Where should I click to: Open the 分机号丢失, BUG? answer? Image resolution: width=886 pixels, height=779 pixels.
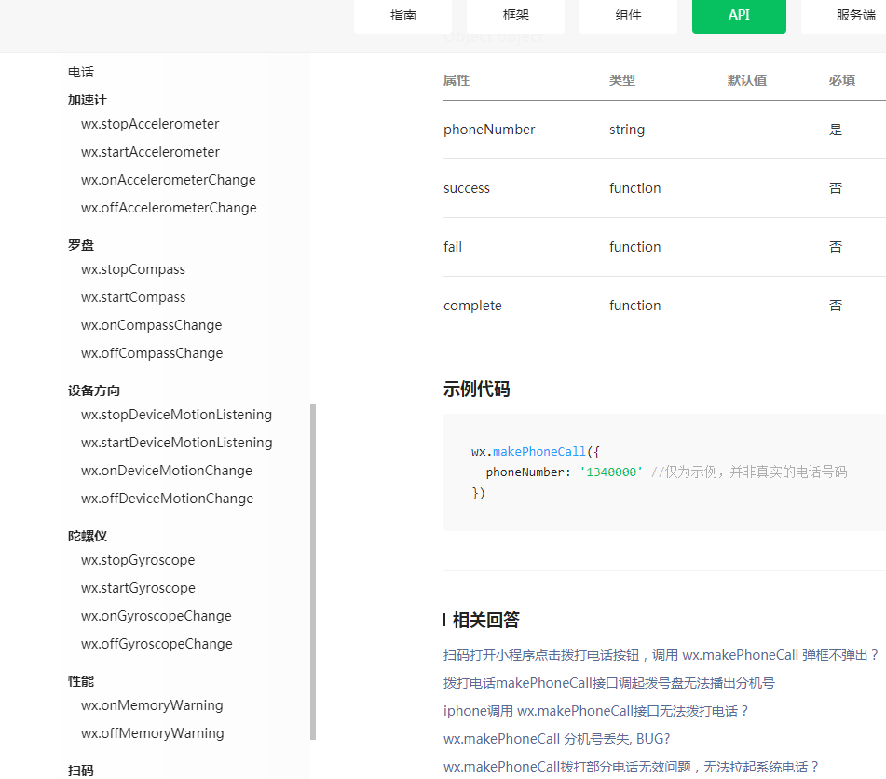click(x=556, y=739)
